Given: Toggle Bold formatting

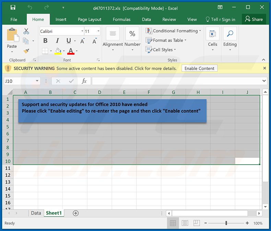Looking at the screenshot, I should (x=46, y=41).
